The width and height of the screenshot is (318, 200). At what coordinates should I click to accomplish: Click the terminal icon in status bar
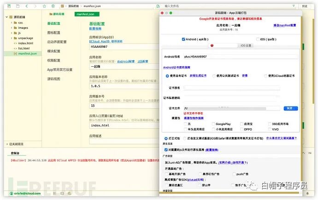click(62, 193)
